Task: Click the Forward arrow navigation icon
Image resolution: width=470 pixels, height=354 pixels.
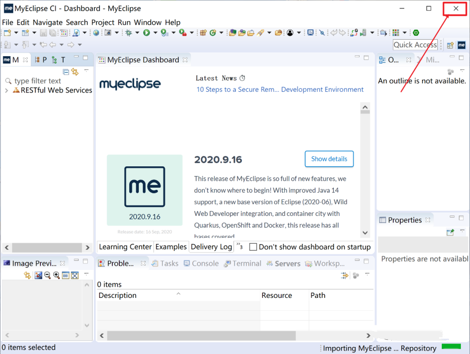Action: click(71, 45)
